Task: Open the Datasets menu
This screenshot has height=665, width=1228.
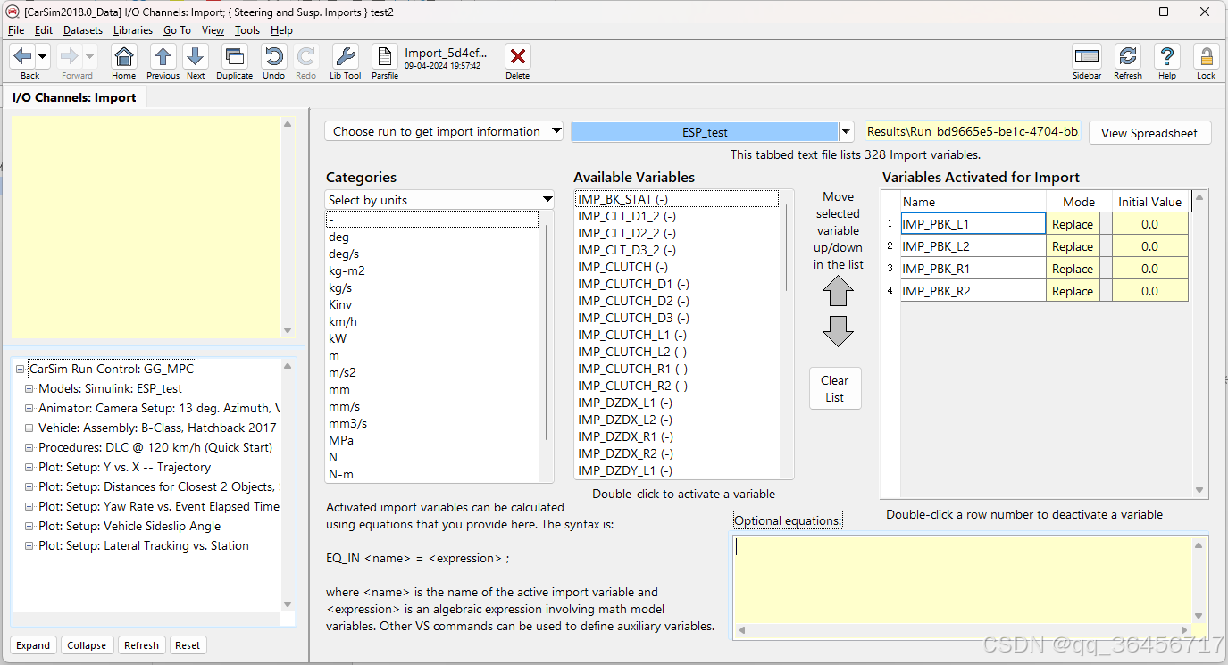Action: pos(83,30)
